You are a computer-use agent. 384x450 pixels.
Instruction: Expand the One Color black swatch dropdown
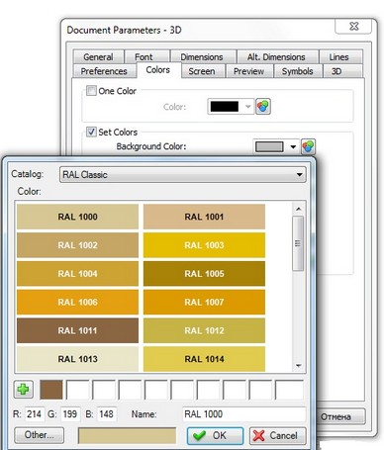tap(248, 107)
